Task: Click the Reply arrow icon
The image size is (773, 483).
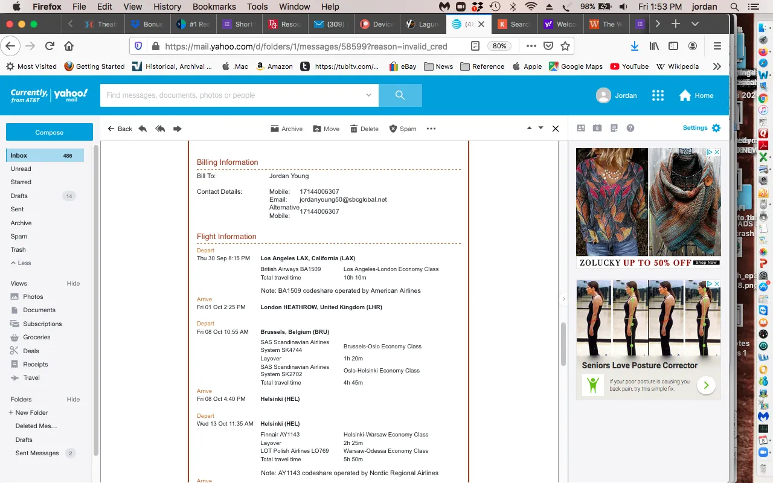Action: pos(143,129)
